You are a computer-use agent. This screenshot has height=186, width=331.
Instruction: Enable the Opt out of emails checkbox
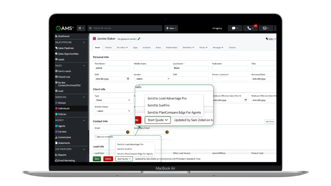click(x=96, y=137)
